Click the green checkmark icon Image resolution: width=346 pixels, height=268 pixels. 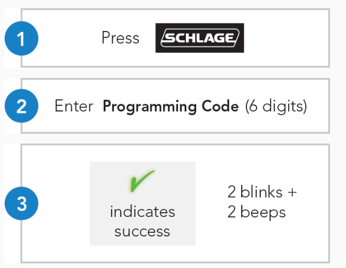(x=141, y=181)
